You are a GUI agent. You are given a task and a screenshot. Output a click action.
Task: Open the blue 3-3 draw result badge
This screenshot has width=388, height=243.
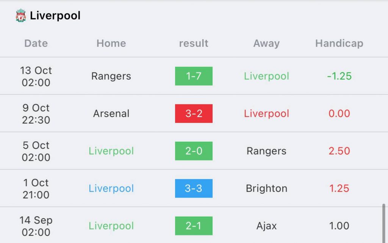point(194,189)
